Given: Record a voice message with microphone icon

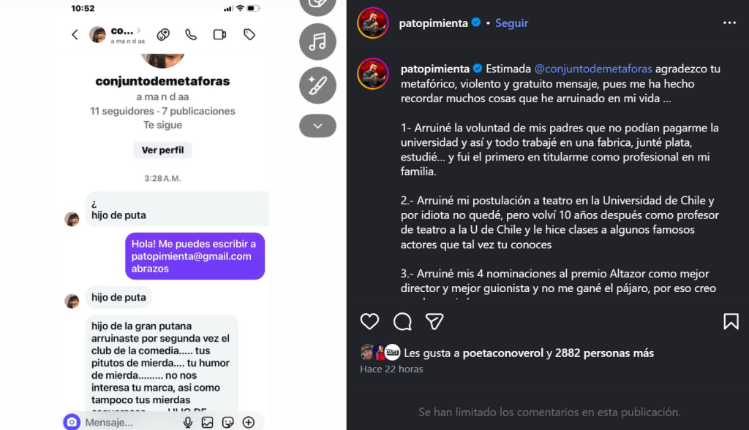Looking at the screenshot, I should [188, 422].
